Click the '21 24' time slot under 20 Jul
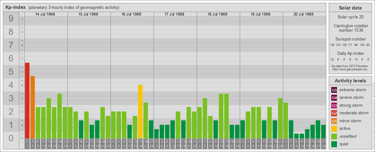Viewport: 375px width, 152px height. pyautogui.click(x=323, y=144)
